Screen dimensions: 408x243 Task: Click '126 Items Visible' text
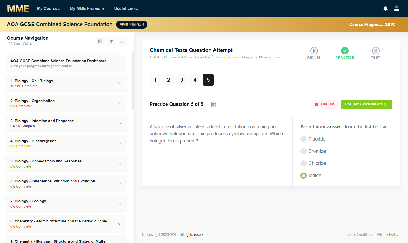[20, 44]
